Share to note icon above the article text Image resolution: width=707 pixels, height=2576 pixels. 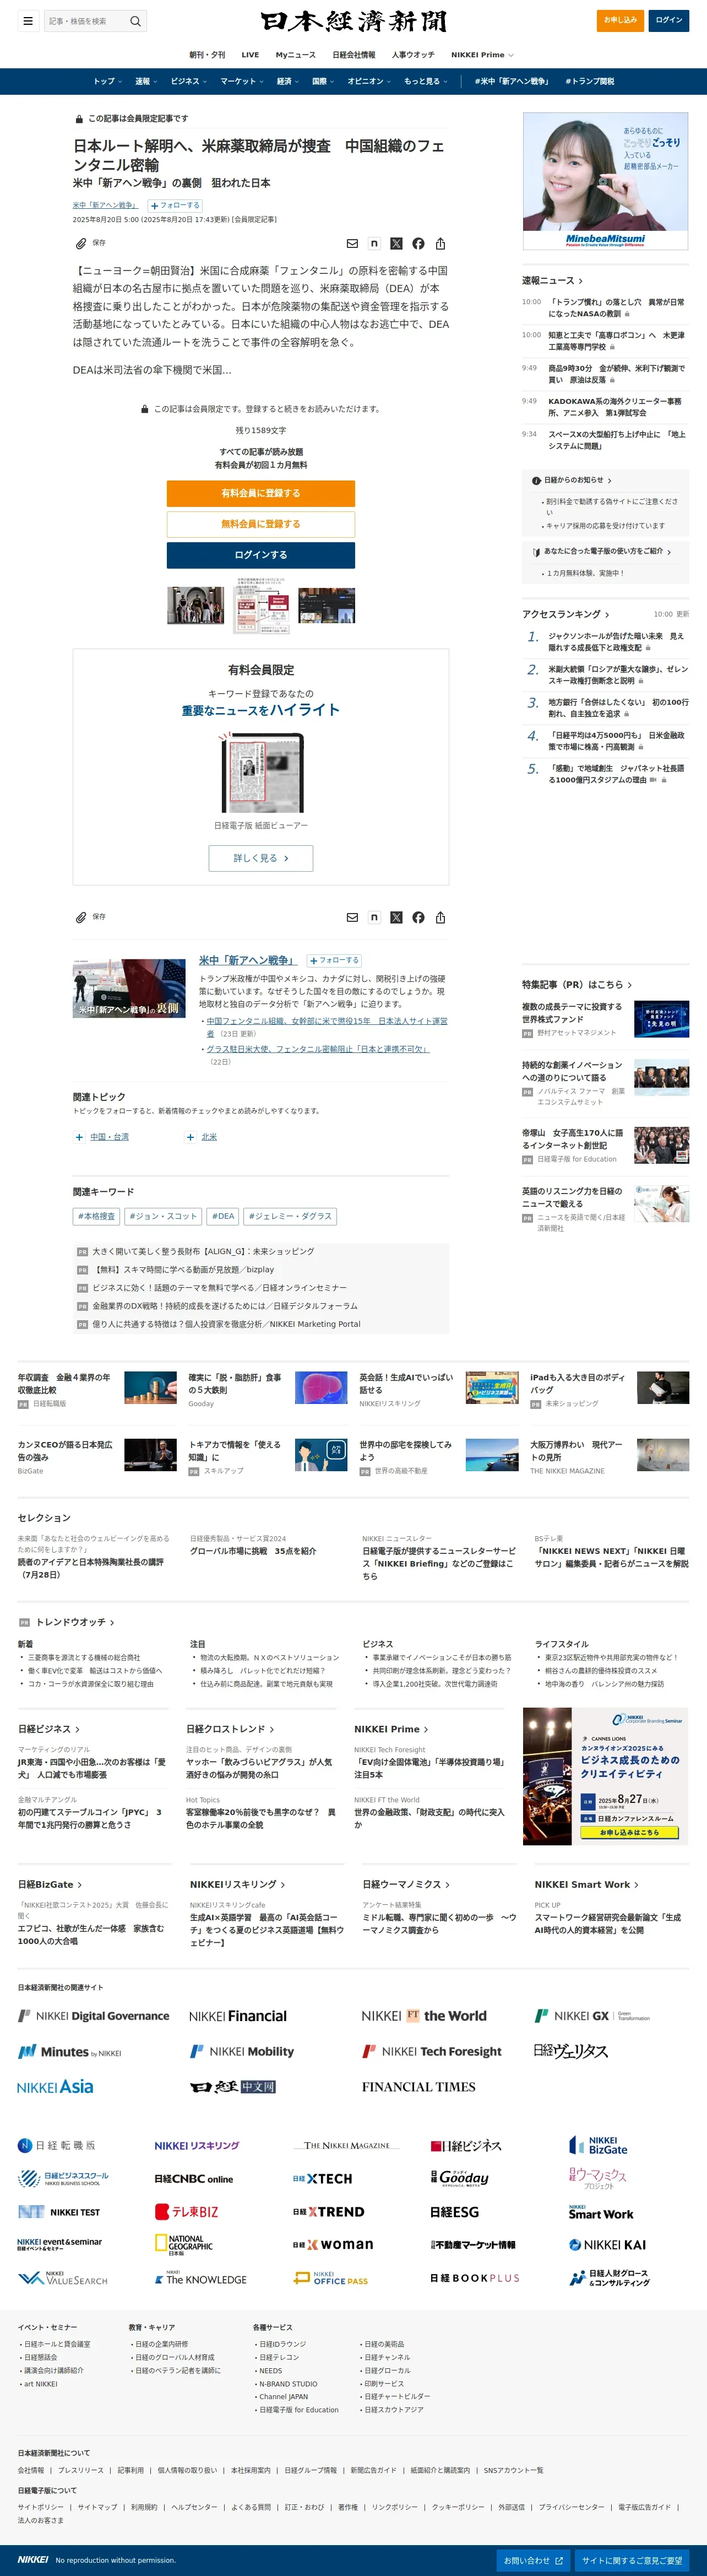point(374,243)
